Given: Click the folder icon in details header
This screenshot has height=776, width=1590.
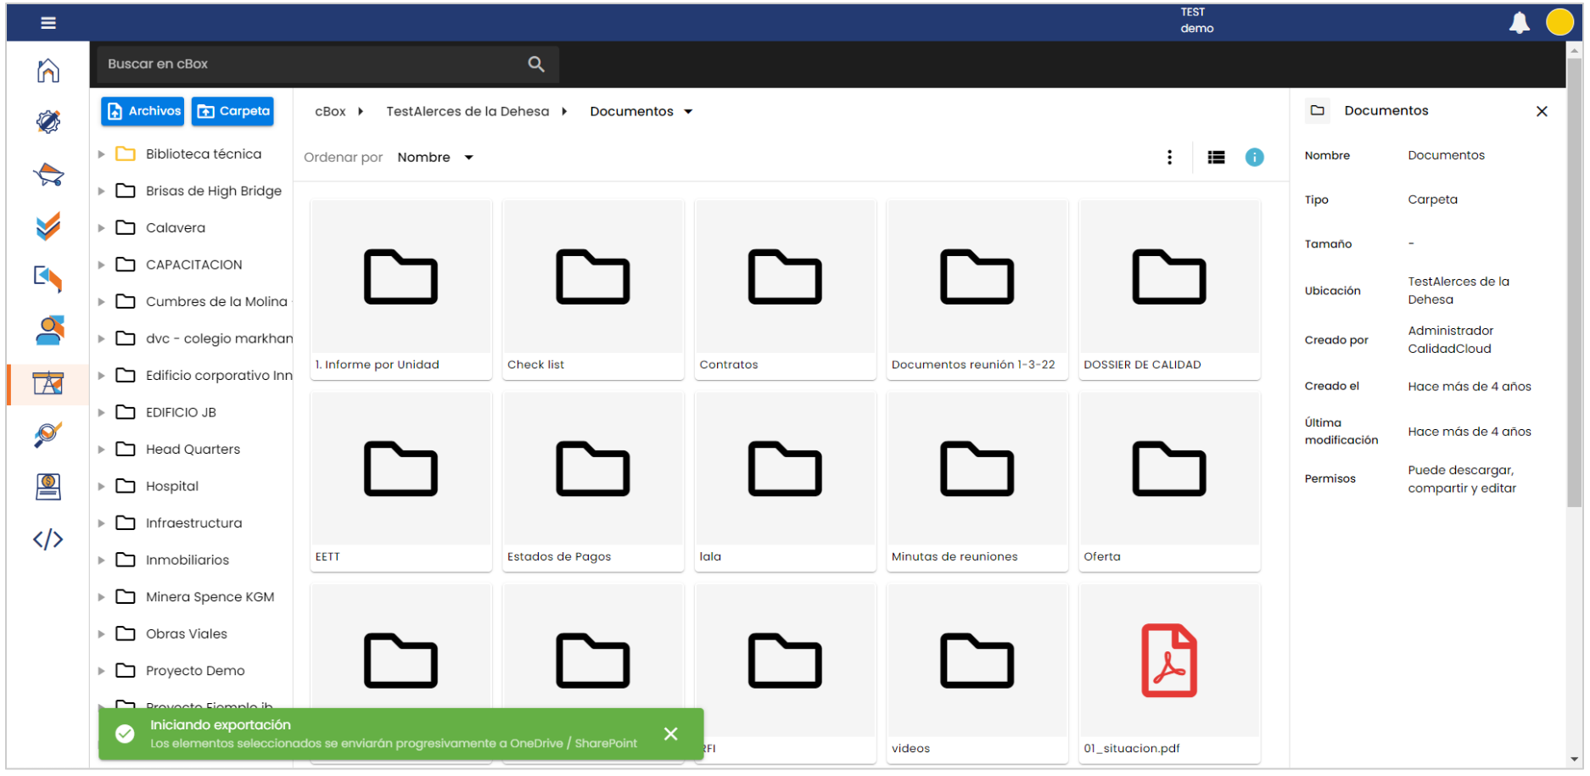Looking at the screenshot, I should (1318, 110).
